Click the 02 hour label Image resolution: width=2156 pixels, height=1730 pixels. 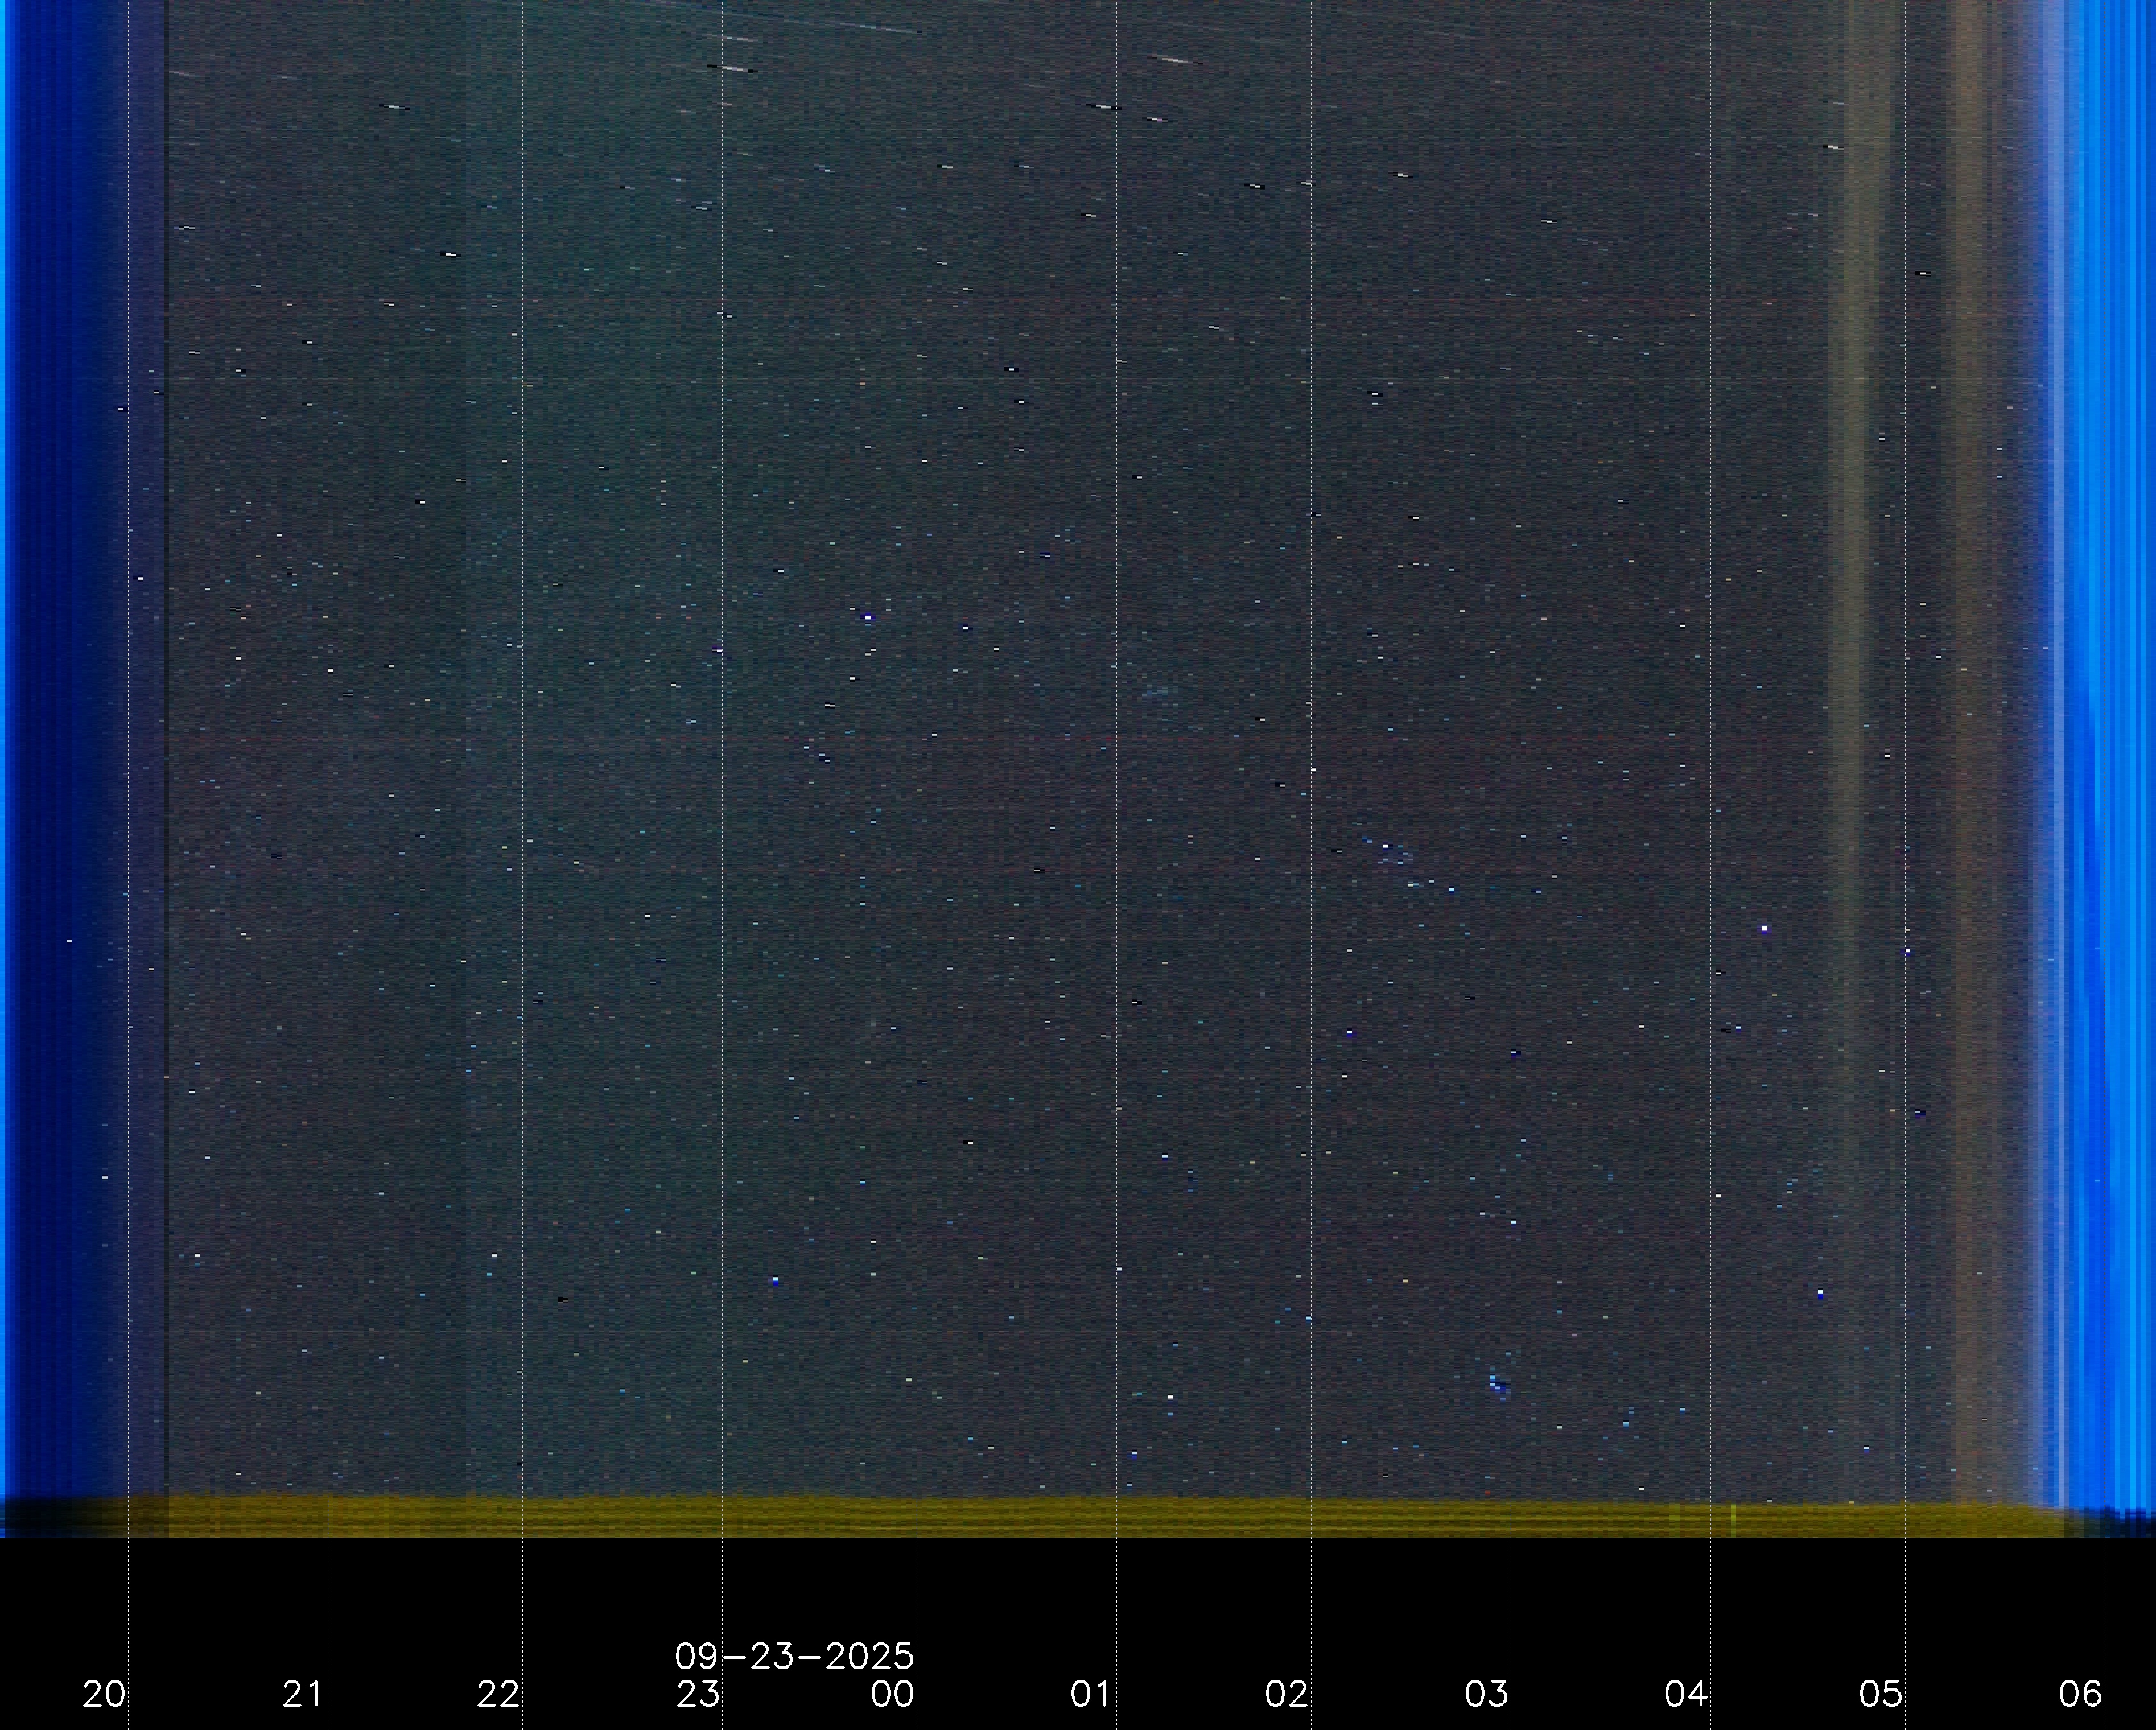1286,1694
